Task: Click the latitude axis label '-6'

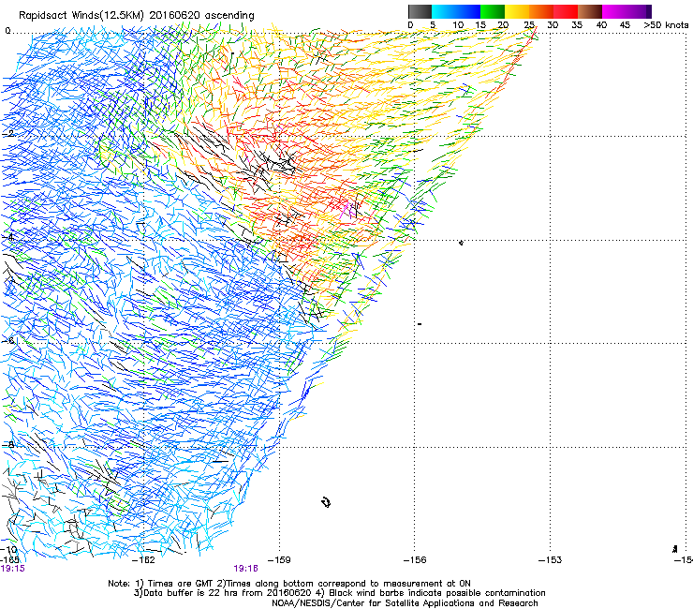Action: (7, 341)
